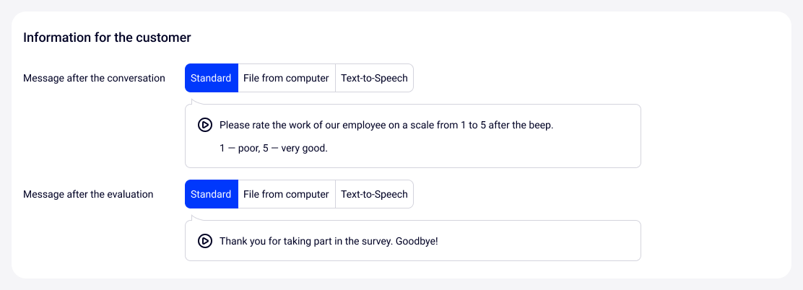Viewport: 803px width, 290px height.
Task: Click the 'Information for the customer' heading
Action: click(x=107, y=38)
